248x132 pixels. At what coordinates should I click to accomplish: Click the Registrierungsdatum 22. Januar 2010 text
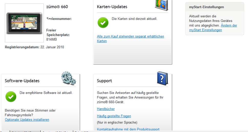pyautogui.click(x=35, y=47)
